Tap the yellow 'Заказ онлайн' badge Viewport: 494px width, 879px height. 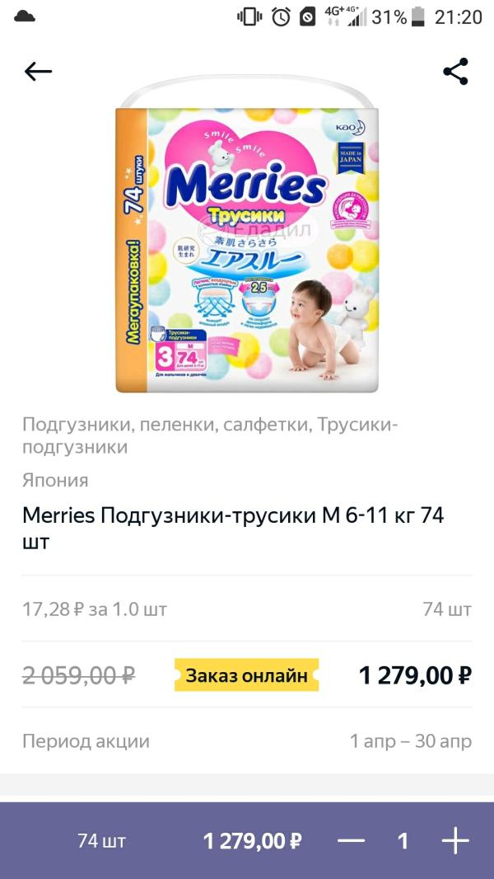point(247,675)
